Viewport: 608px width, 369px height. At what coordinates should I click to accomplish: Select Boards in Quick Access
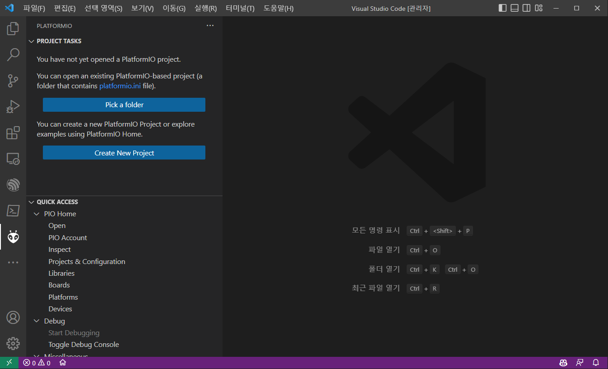point(59,285)
